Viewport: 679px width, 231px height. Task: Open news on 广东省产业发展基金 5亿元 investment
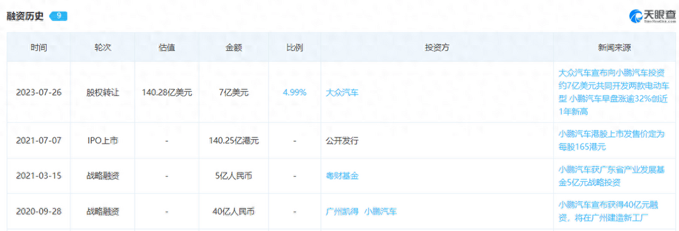612,176
